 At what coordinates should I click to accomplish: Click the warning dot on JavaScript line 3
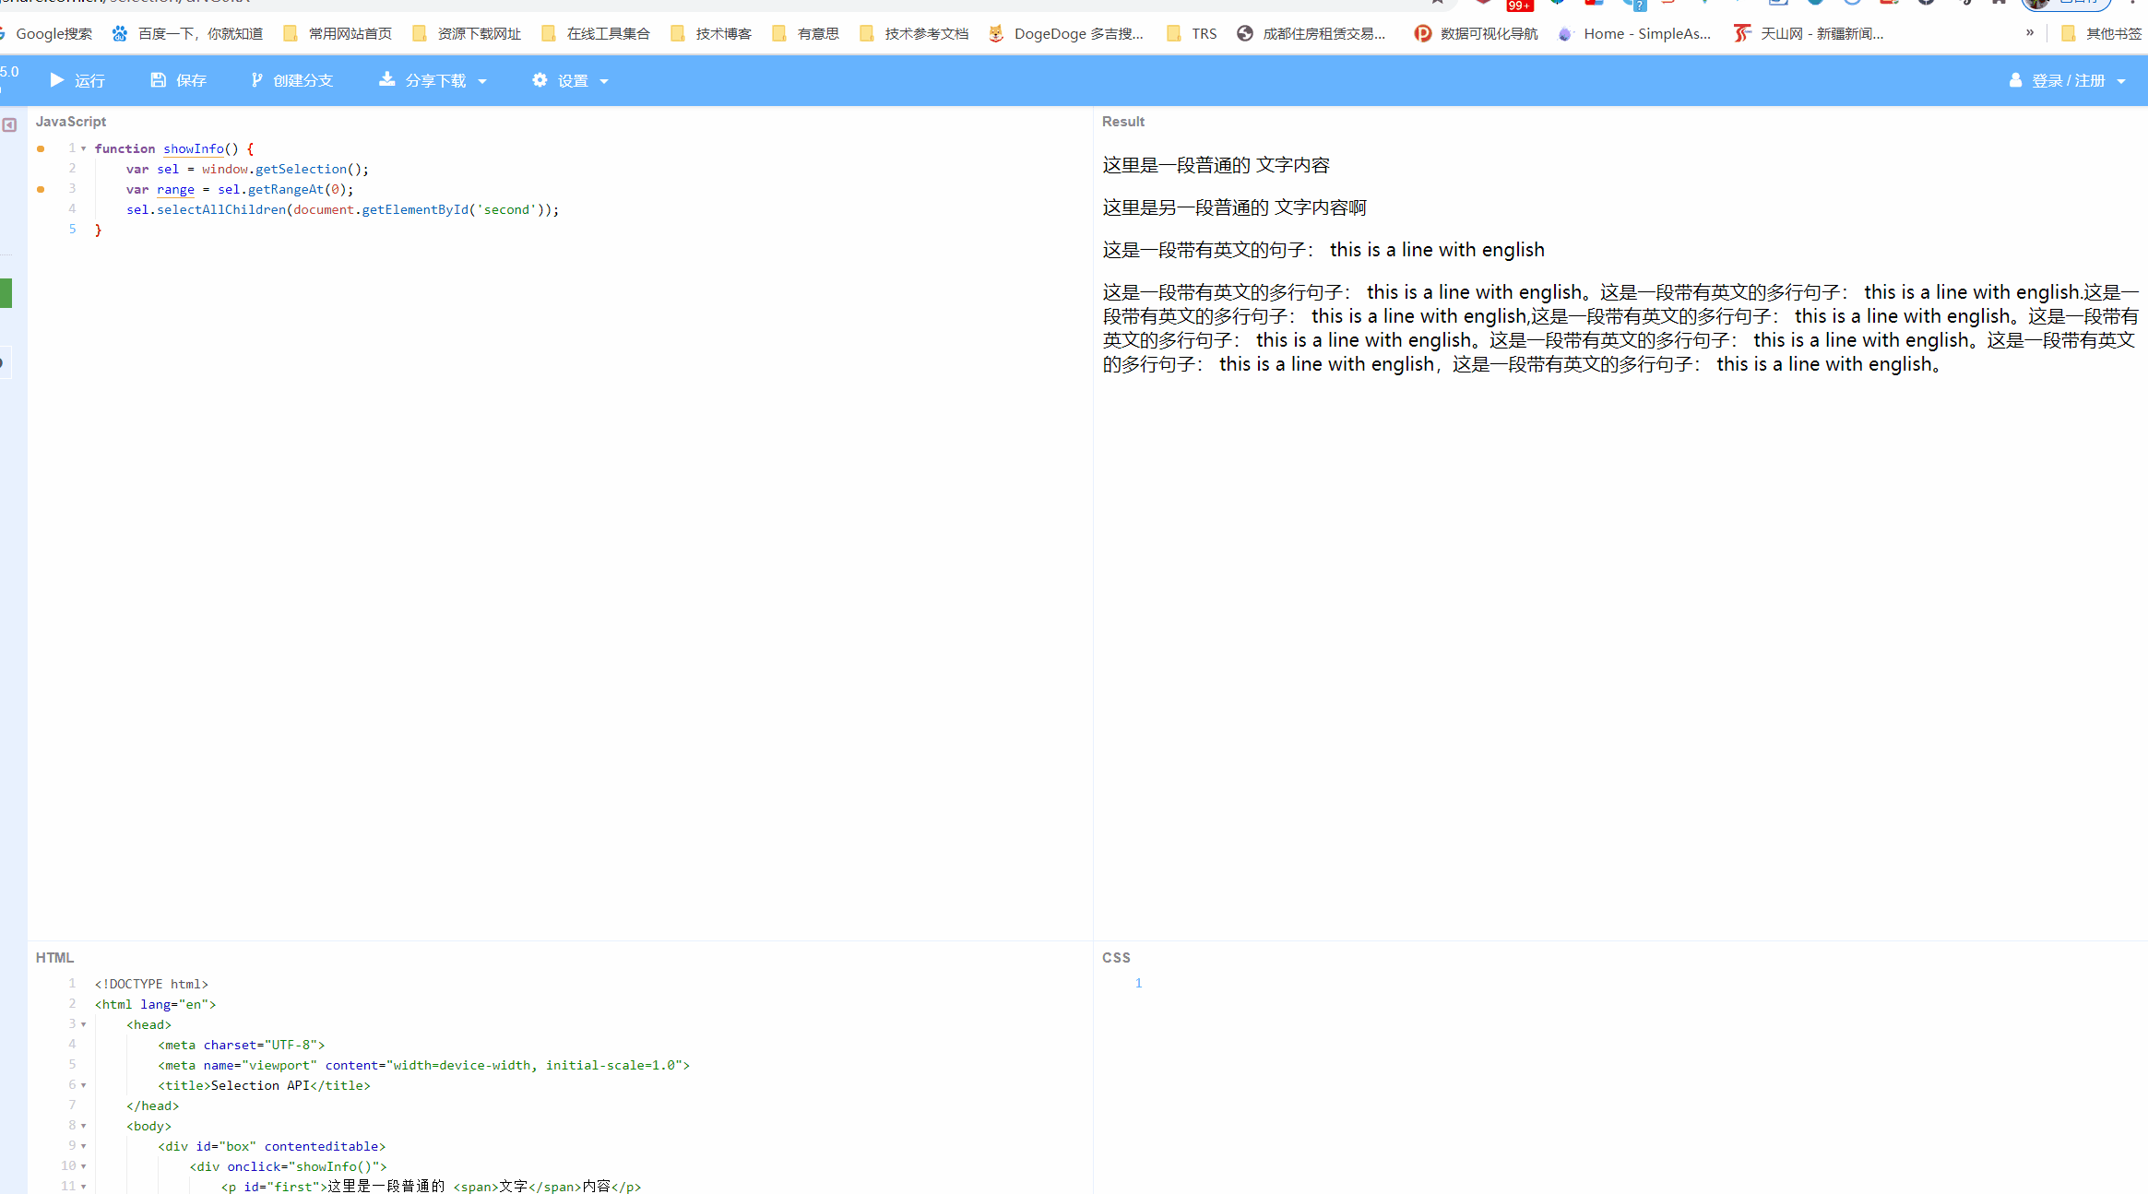coord(41,189)
